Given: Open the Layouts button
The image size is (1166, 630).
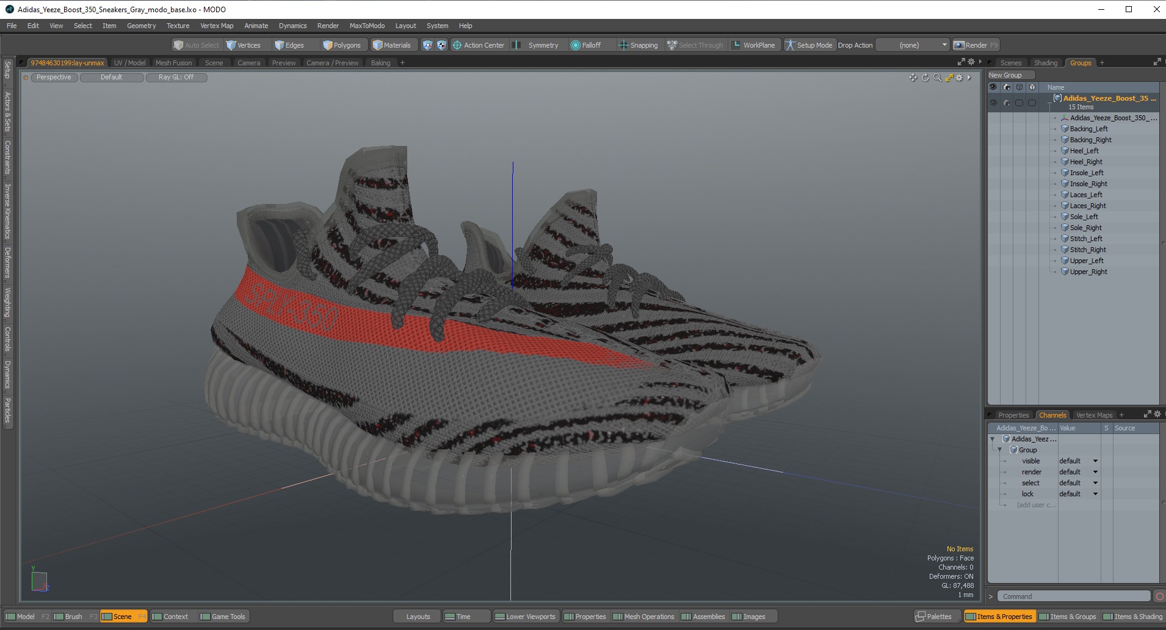Looking at the screenshot, I should 418,617.
